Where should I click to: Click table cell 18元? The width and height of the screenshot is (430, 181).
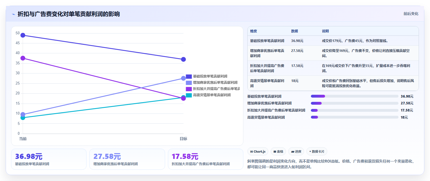click(x=295, y=81)
